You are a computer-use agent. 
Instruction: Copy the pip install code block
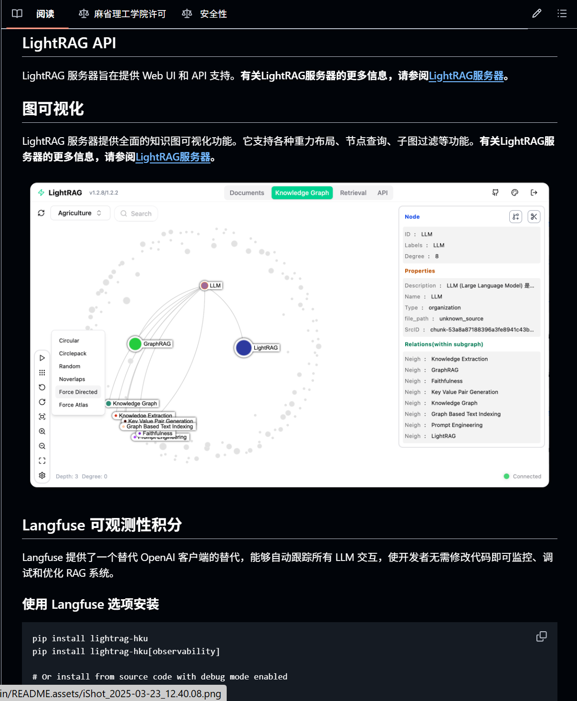[x=542, y=636]
